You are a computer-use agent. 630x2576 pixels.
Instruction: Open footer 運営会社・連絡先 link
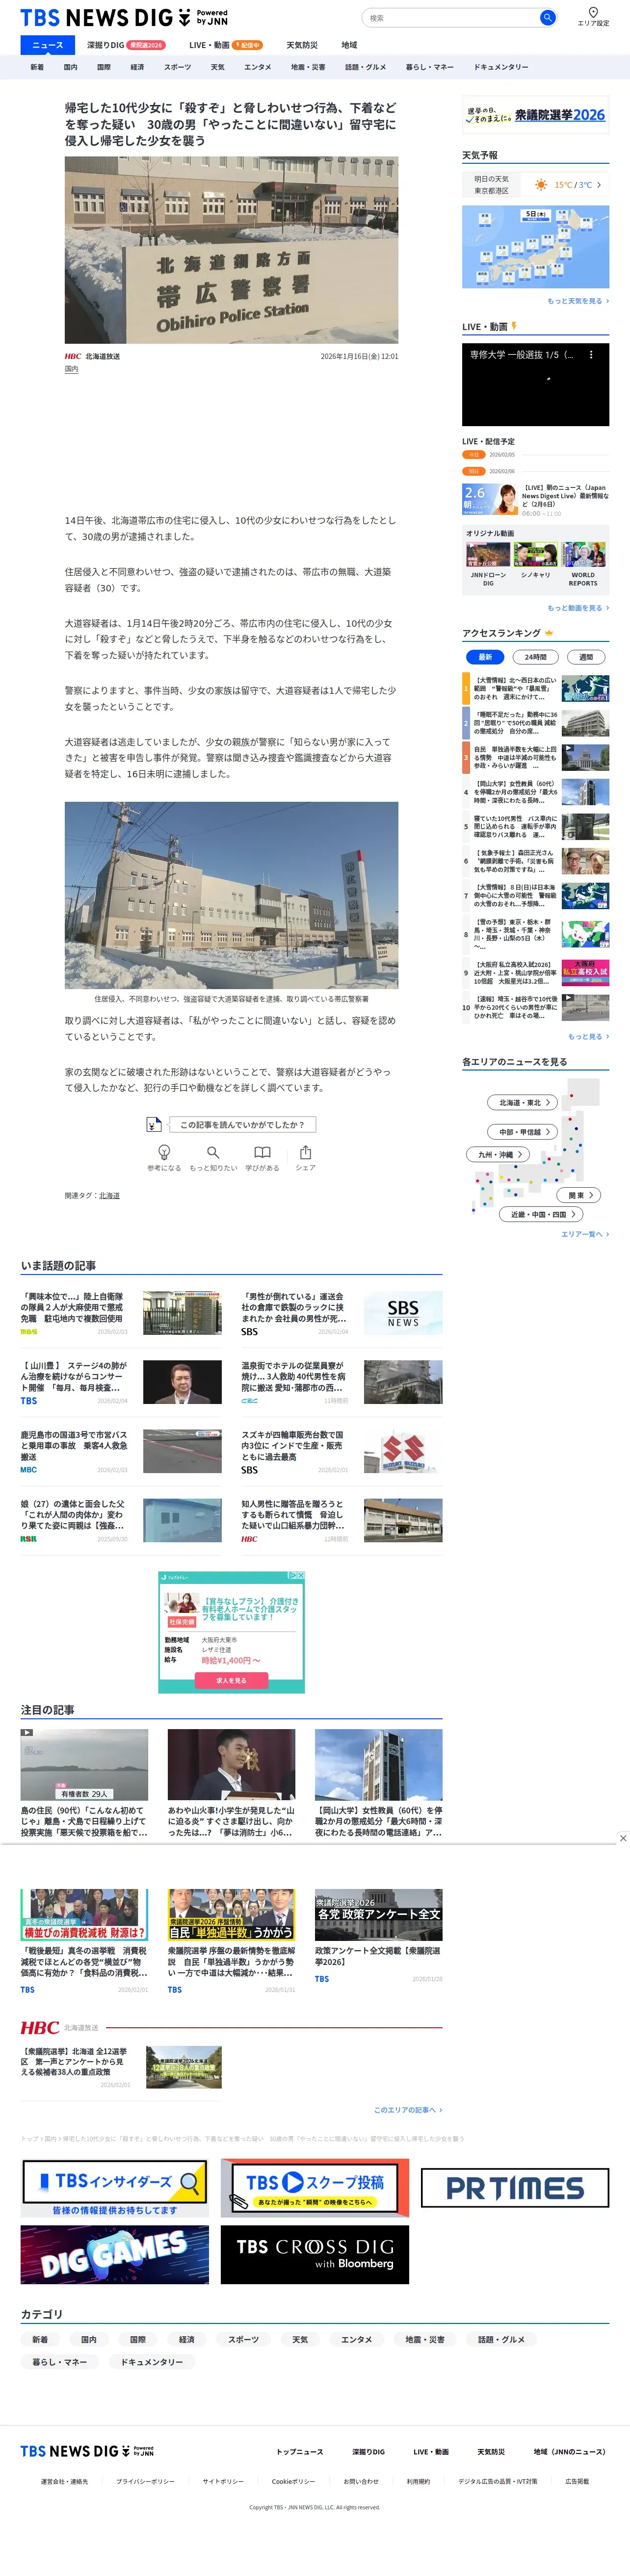64,2481
